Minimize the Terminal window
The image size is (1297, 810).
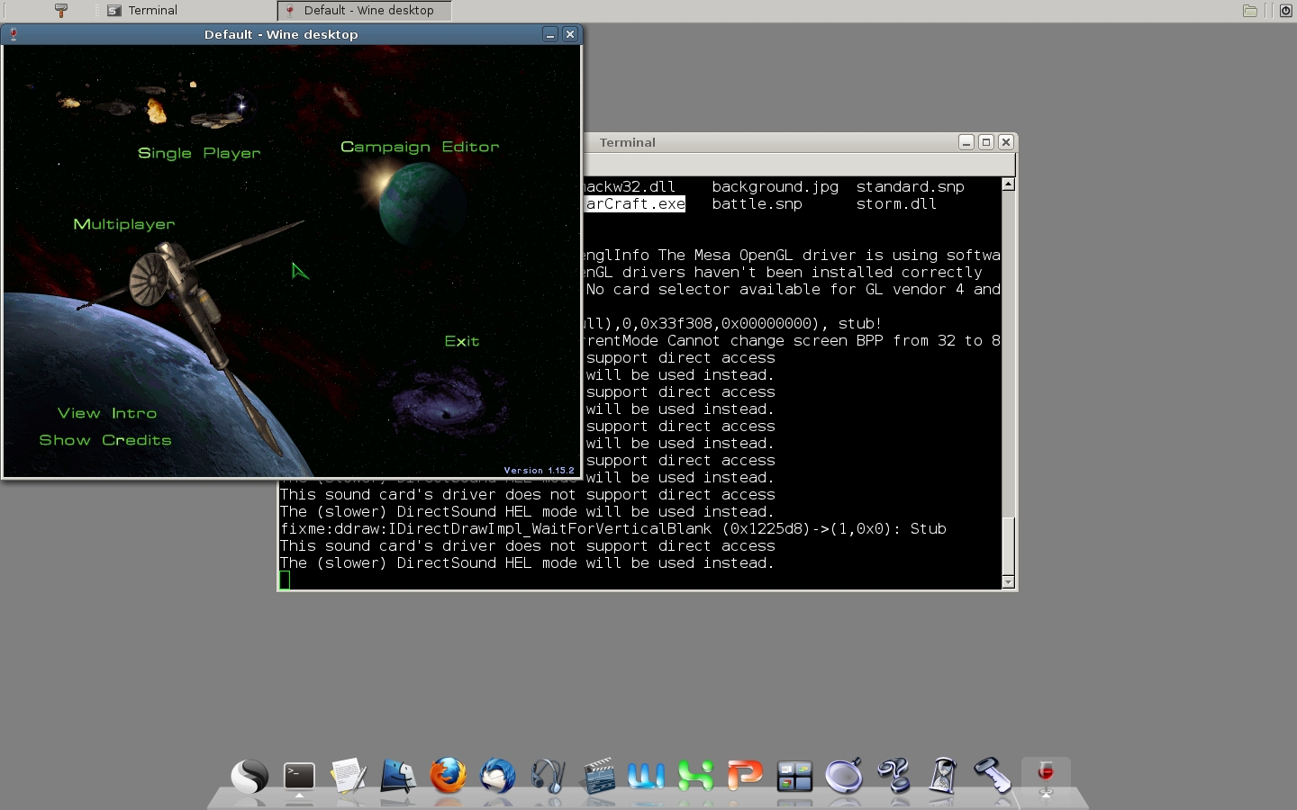(x=966, y=142)
